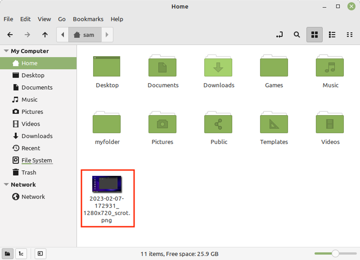Hide the sidebar button
This screenshot has height=260, width=360.
click(40, 253)
